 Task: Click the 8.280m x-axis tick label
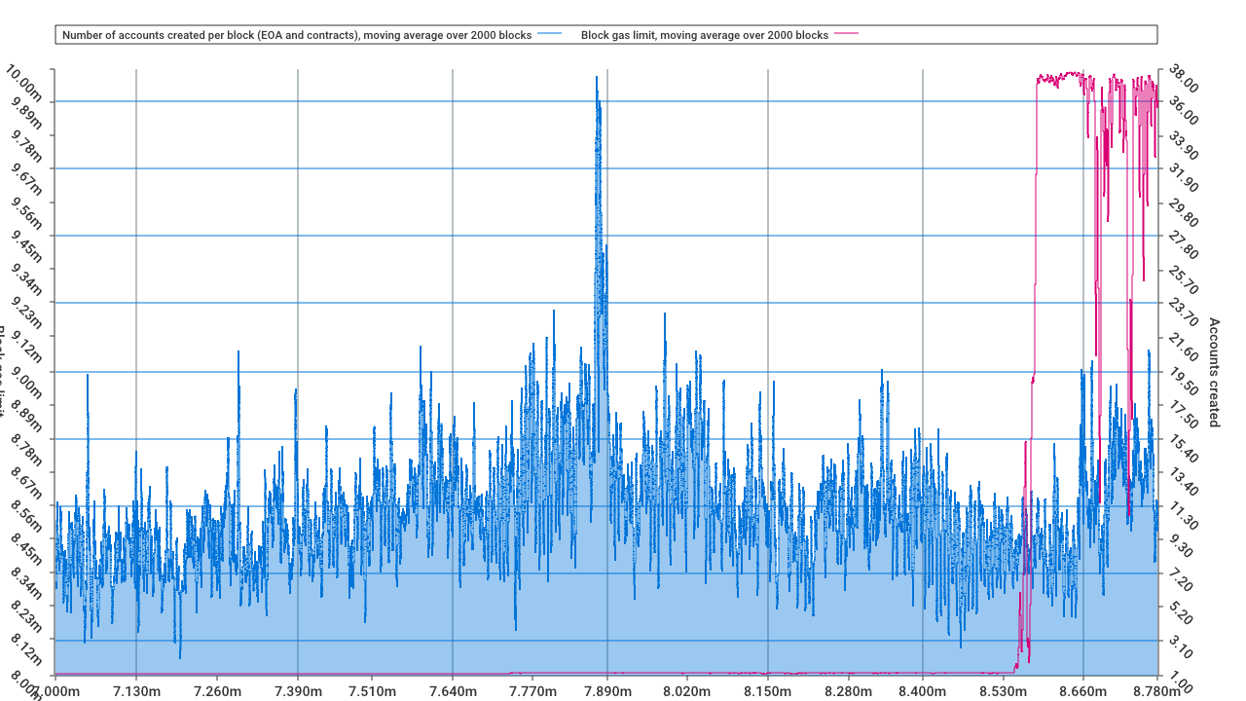click(x=847, y=691)
